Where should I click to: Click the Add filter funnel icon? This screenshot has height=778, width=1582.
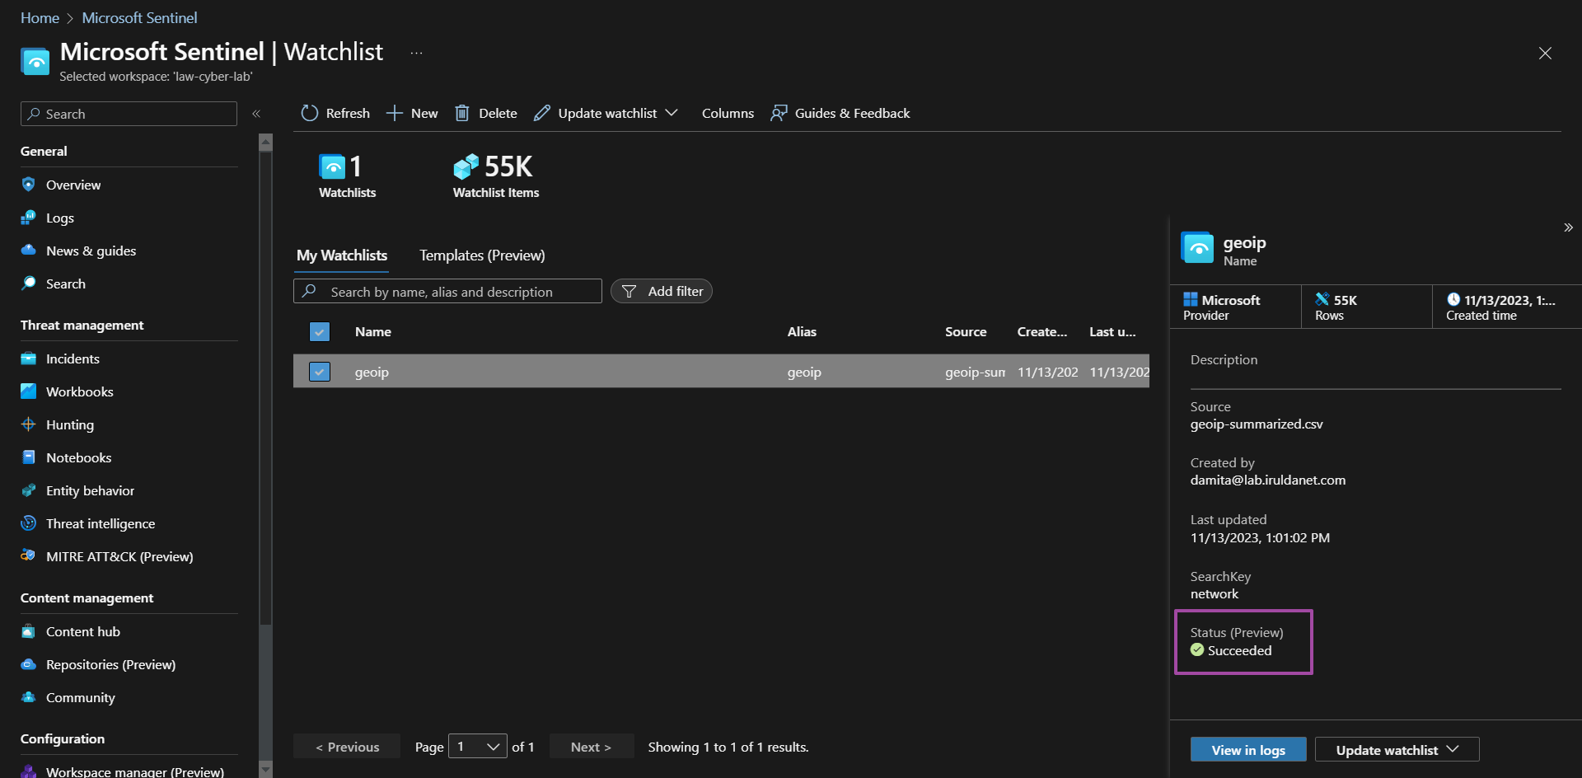click(630, 292)
